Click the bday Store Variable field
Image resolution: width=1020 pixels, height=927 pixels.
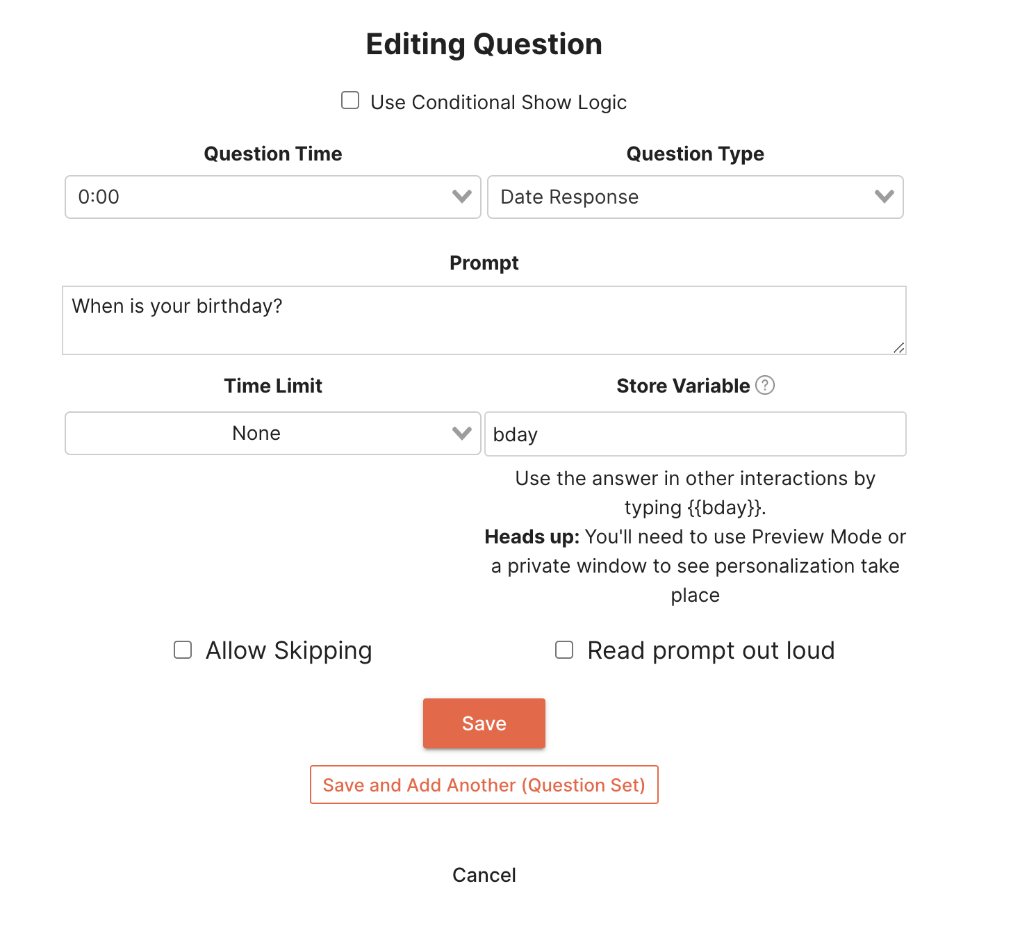point(695,434)
